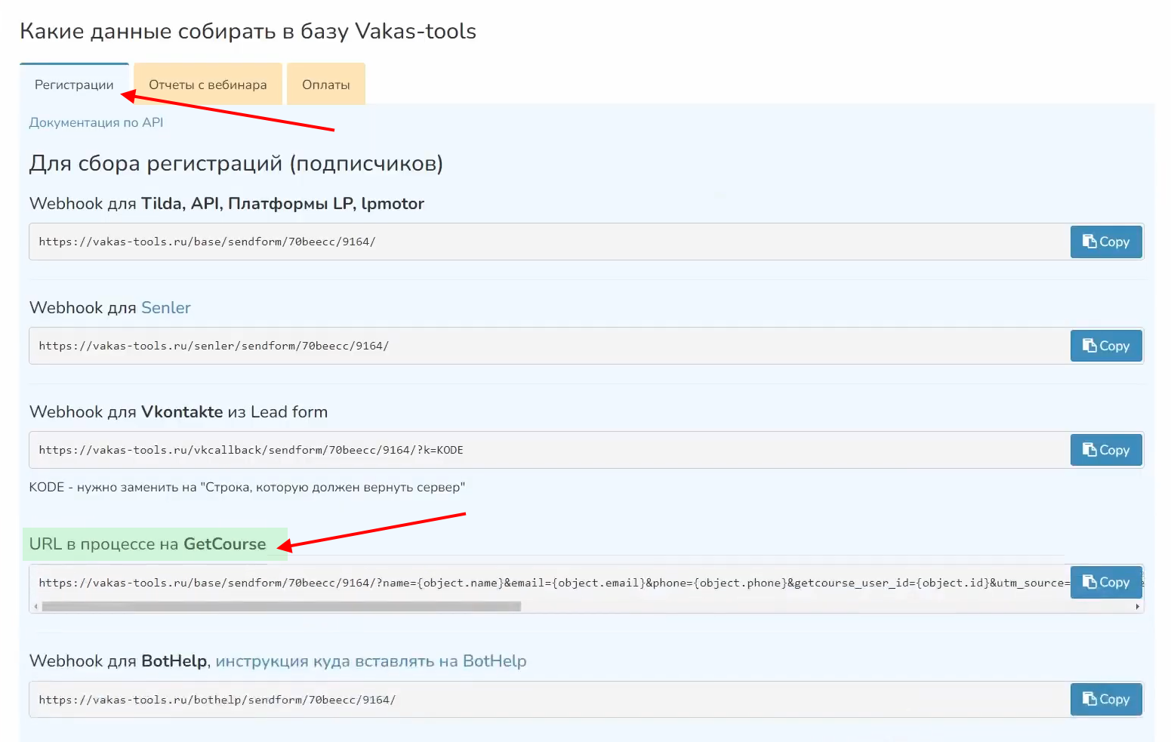This screenshot has height=742, width=1171.
Task: Copy the BotHelp webhook URL
Action: click(x=1105, y=700)
